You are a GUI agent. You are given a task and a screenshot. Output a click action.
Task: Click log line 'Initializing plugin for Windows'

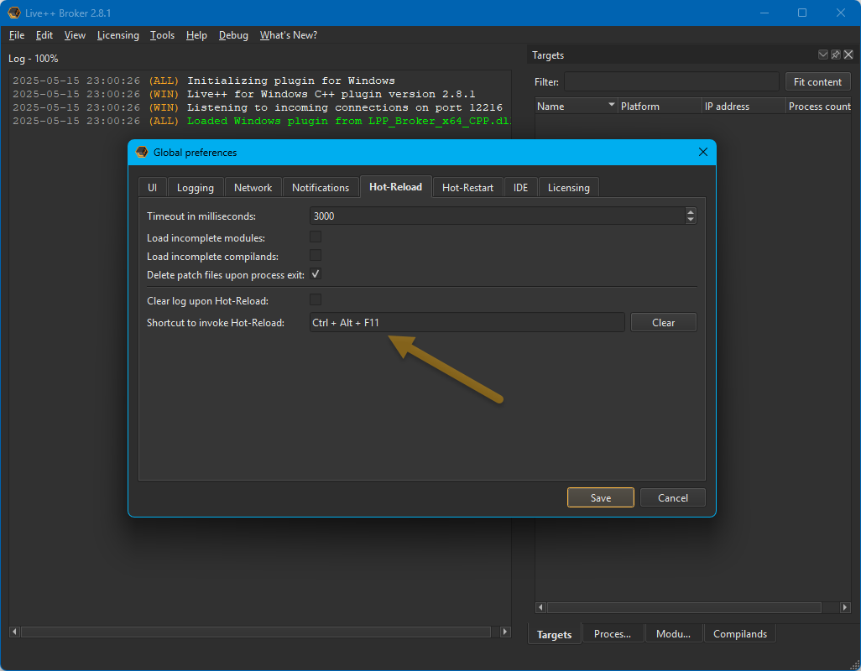(x=204, y=81)
